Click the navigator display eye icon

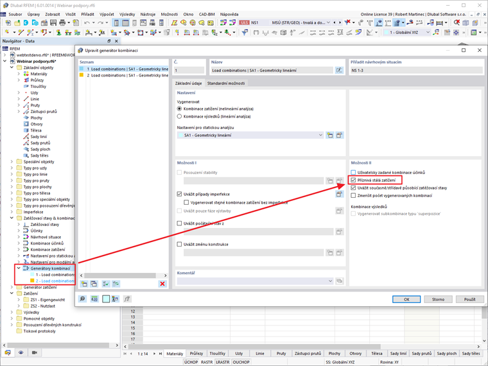click(x=21, y=353)
